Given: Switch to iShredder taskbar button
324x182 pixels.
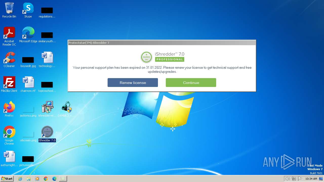Looking at the screenshot, I should pos(63,179).
